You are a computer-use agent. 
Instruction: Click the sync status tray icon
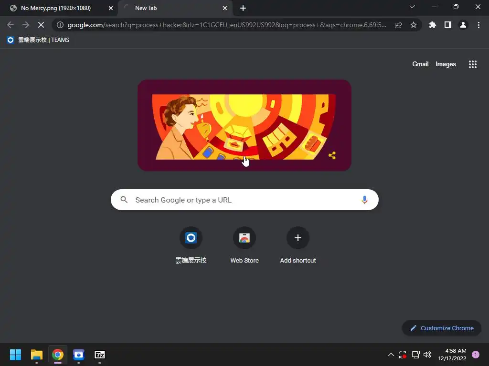coord(403,355)
